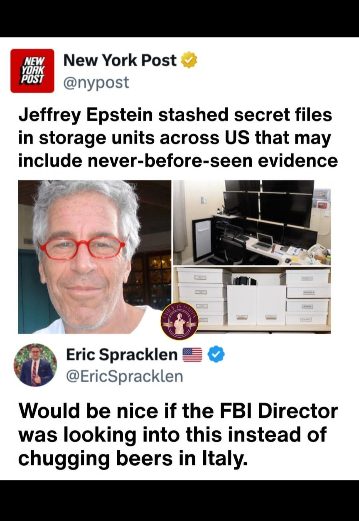359x521 pixels.
Task: Click the American flag emoji beside Eric Spracklen
Action: [x=192, y=355]
